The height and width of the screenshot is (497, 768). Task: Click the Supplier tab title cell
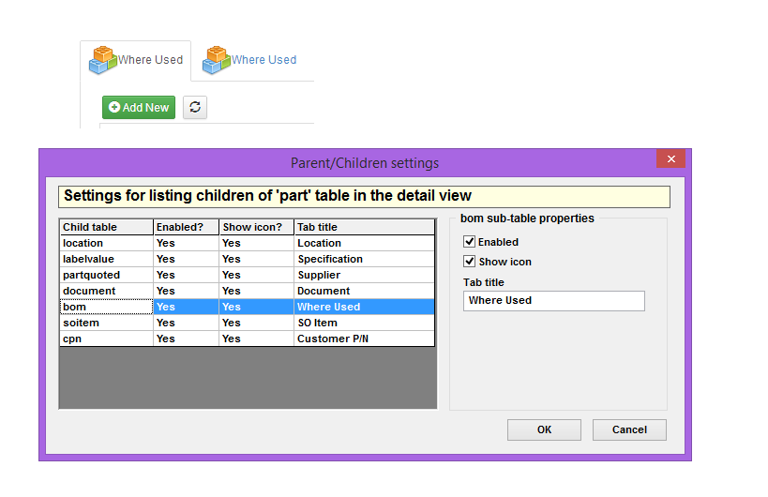(x=365, y=275)
